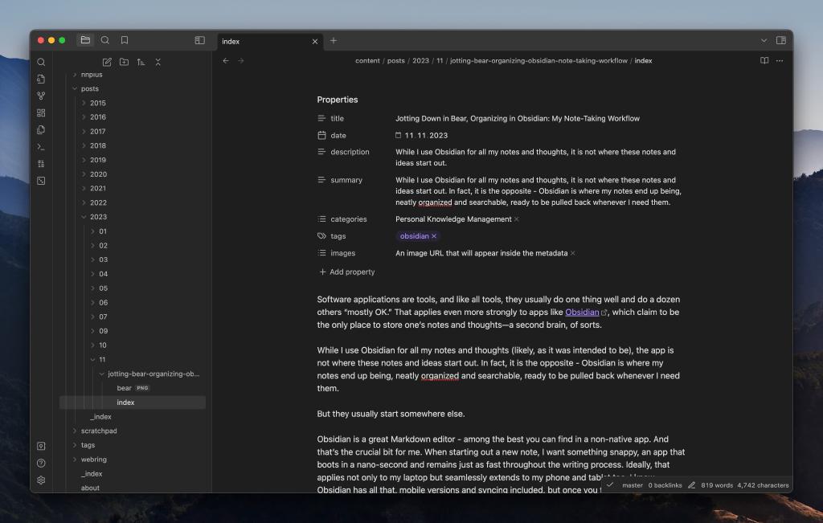Open the Help dialog
Image resolution: width=823 pixels, height=523 pixels.
click(41, 462)
